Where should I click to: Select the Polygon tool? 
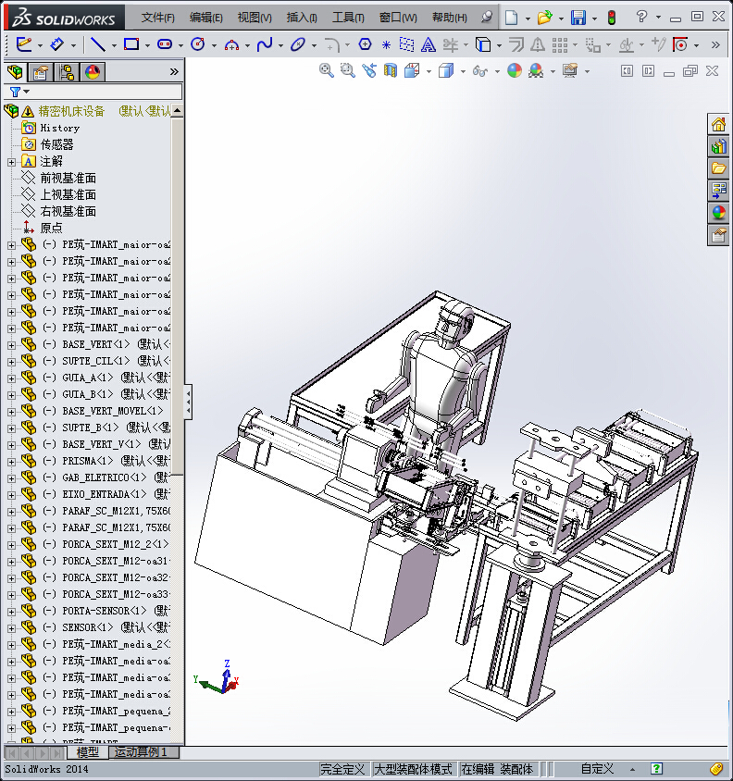click(x=365, y=44)
